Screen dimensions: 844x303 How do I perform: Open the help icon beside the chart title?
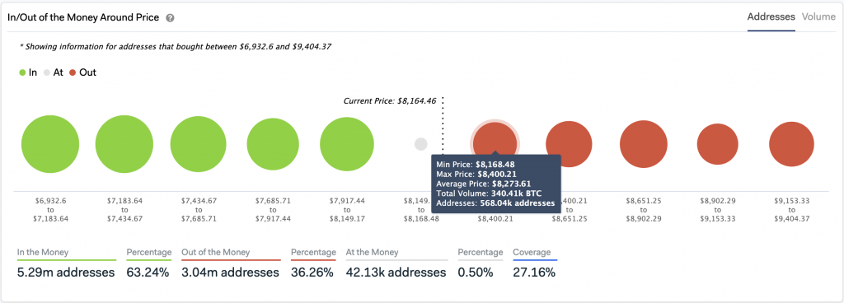coord(170,18)
